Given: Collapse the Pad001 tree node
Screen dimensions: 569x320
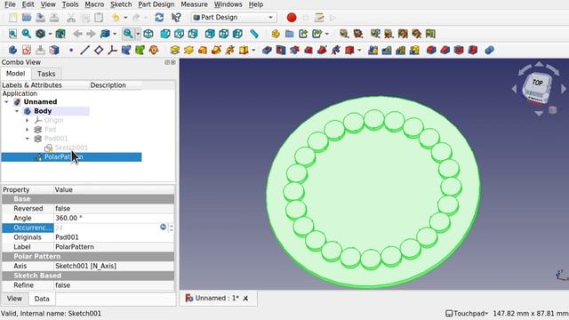Looking at the screenshot, I should 28,139.
